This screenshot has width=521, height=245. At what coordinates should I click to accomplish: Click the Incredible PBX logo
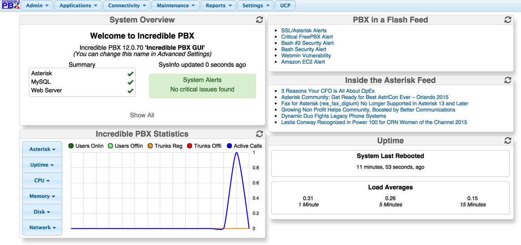pos(11,5)
